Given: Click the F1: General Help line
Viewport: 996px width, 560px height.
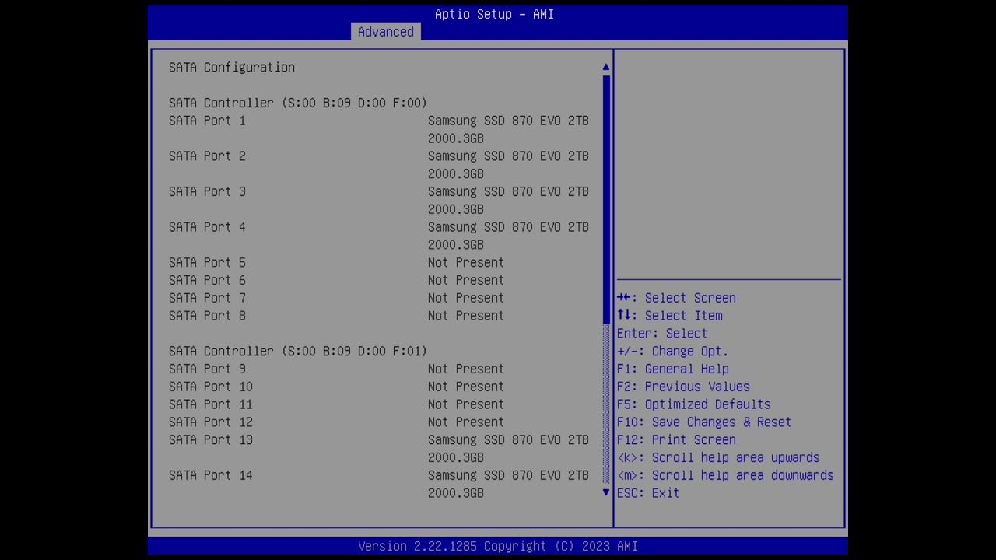Looking at the screenshot, I should pos(673,369).
